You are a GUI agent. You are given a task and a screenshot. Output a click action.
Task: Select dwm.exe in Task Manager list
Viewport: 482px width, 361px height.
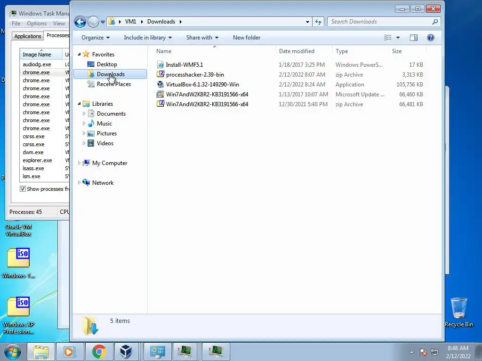[x=33, y=152]
